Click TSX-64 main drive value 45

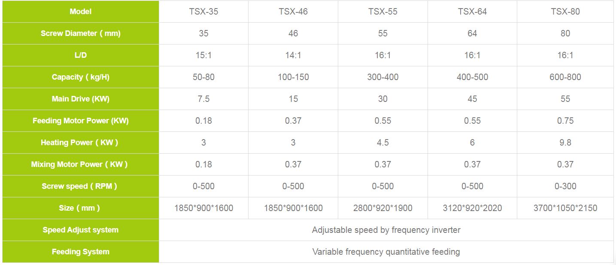tap(472, 99)
